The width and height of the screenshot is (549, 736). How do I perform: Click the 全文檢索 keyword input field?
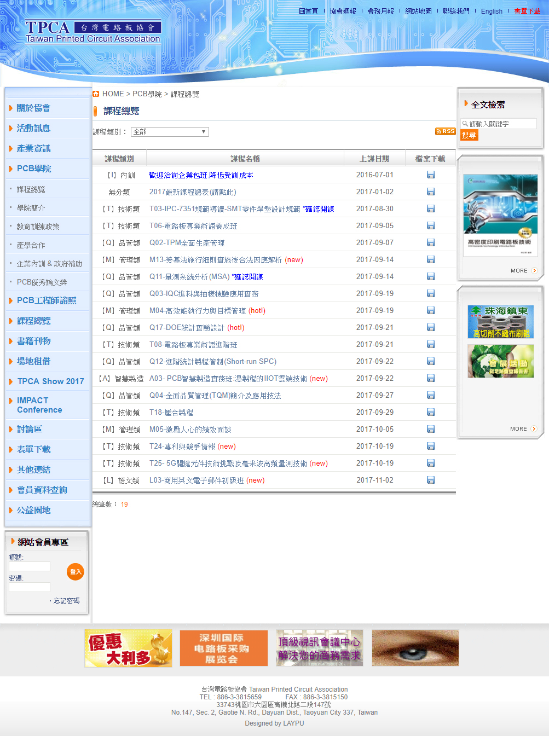pyautogui.click(x=502, y=124)
